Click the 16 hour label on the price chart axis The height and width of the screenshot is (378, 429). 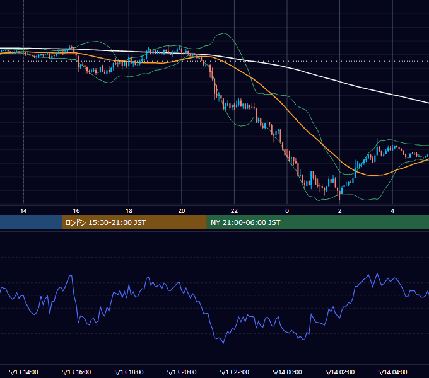click(76, 211)
